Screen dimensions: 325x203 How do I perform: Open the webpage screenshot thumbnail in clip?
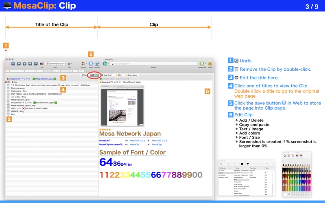point(122,106)
